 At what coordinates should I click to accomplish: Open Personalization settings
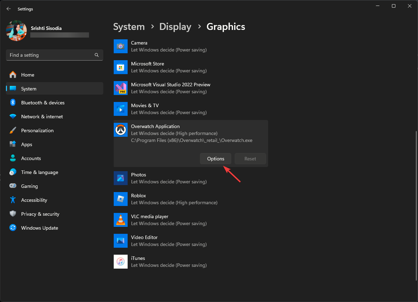[55, 130]
